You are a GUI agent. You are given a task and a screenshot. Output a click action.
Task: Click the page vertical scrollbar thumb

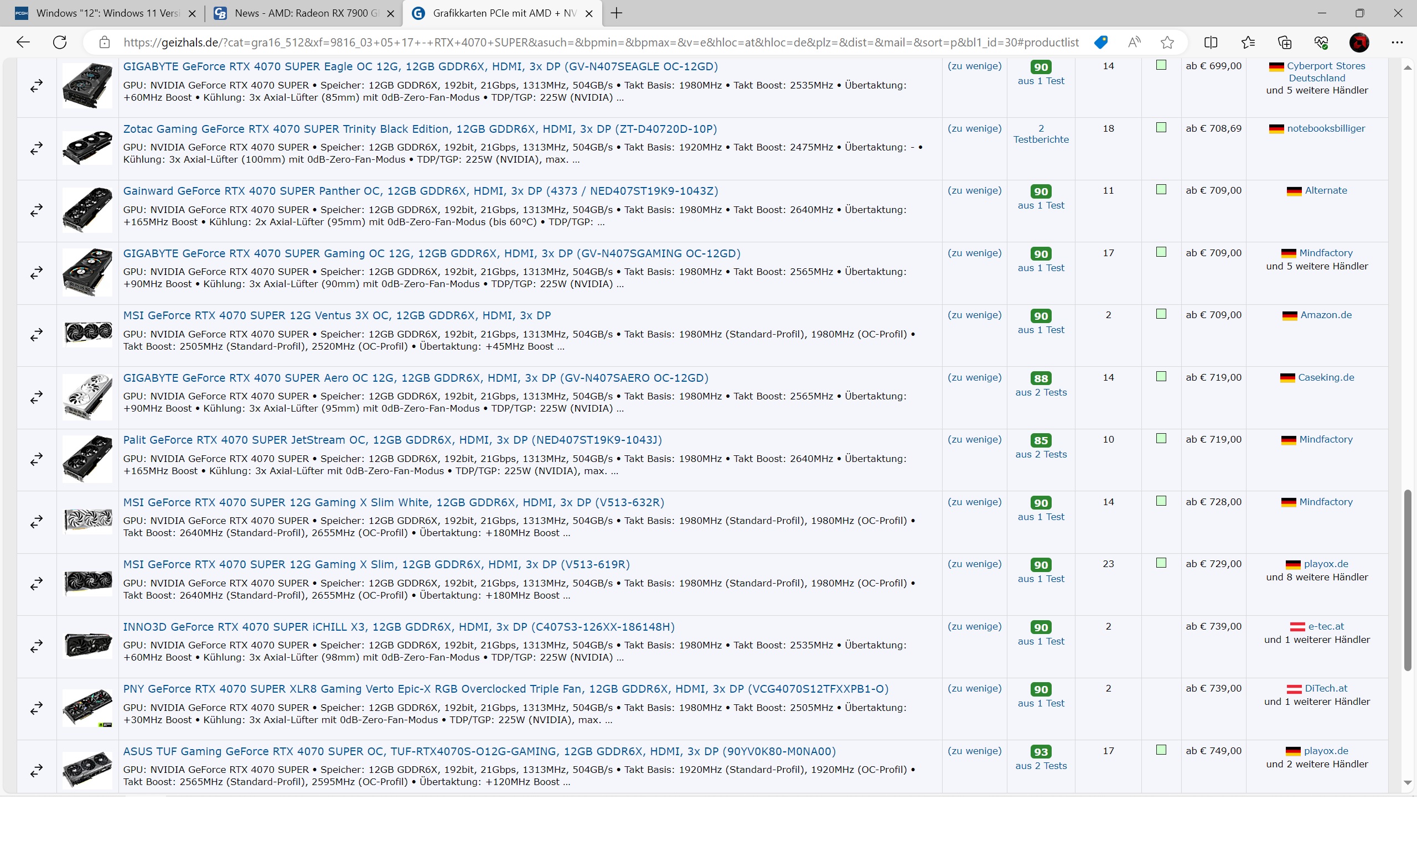(1407, 580)
